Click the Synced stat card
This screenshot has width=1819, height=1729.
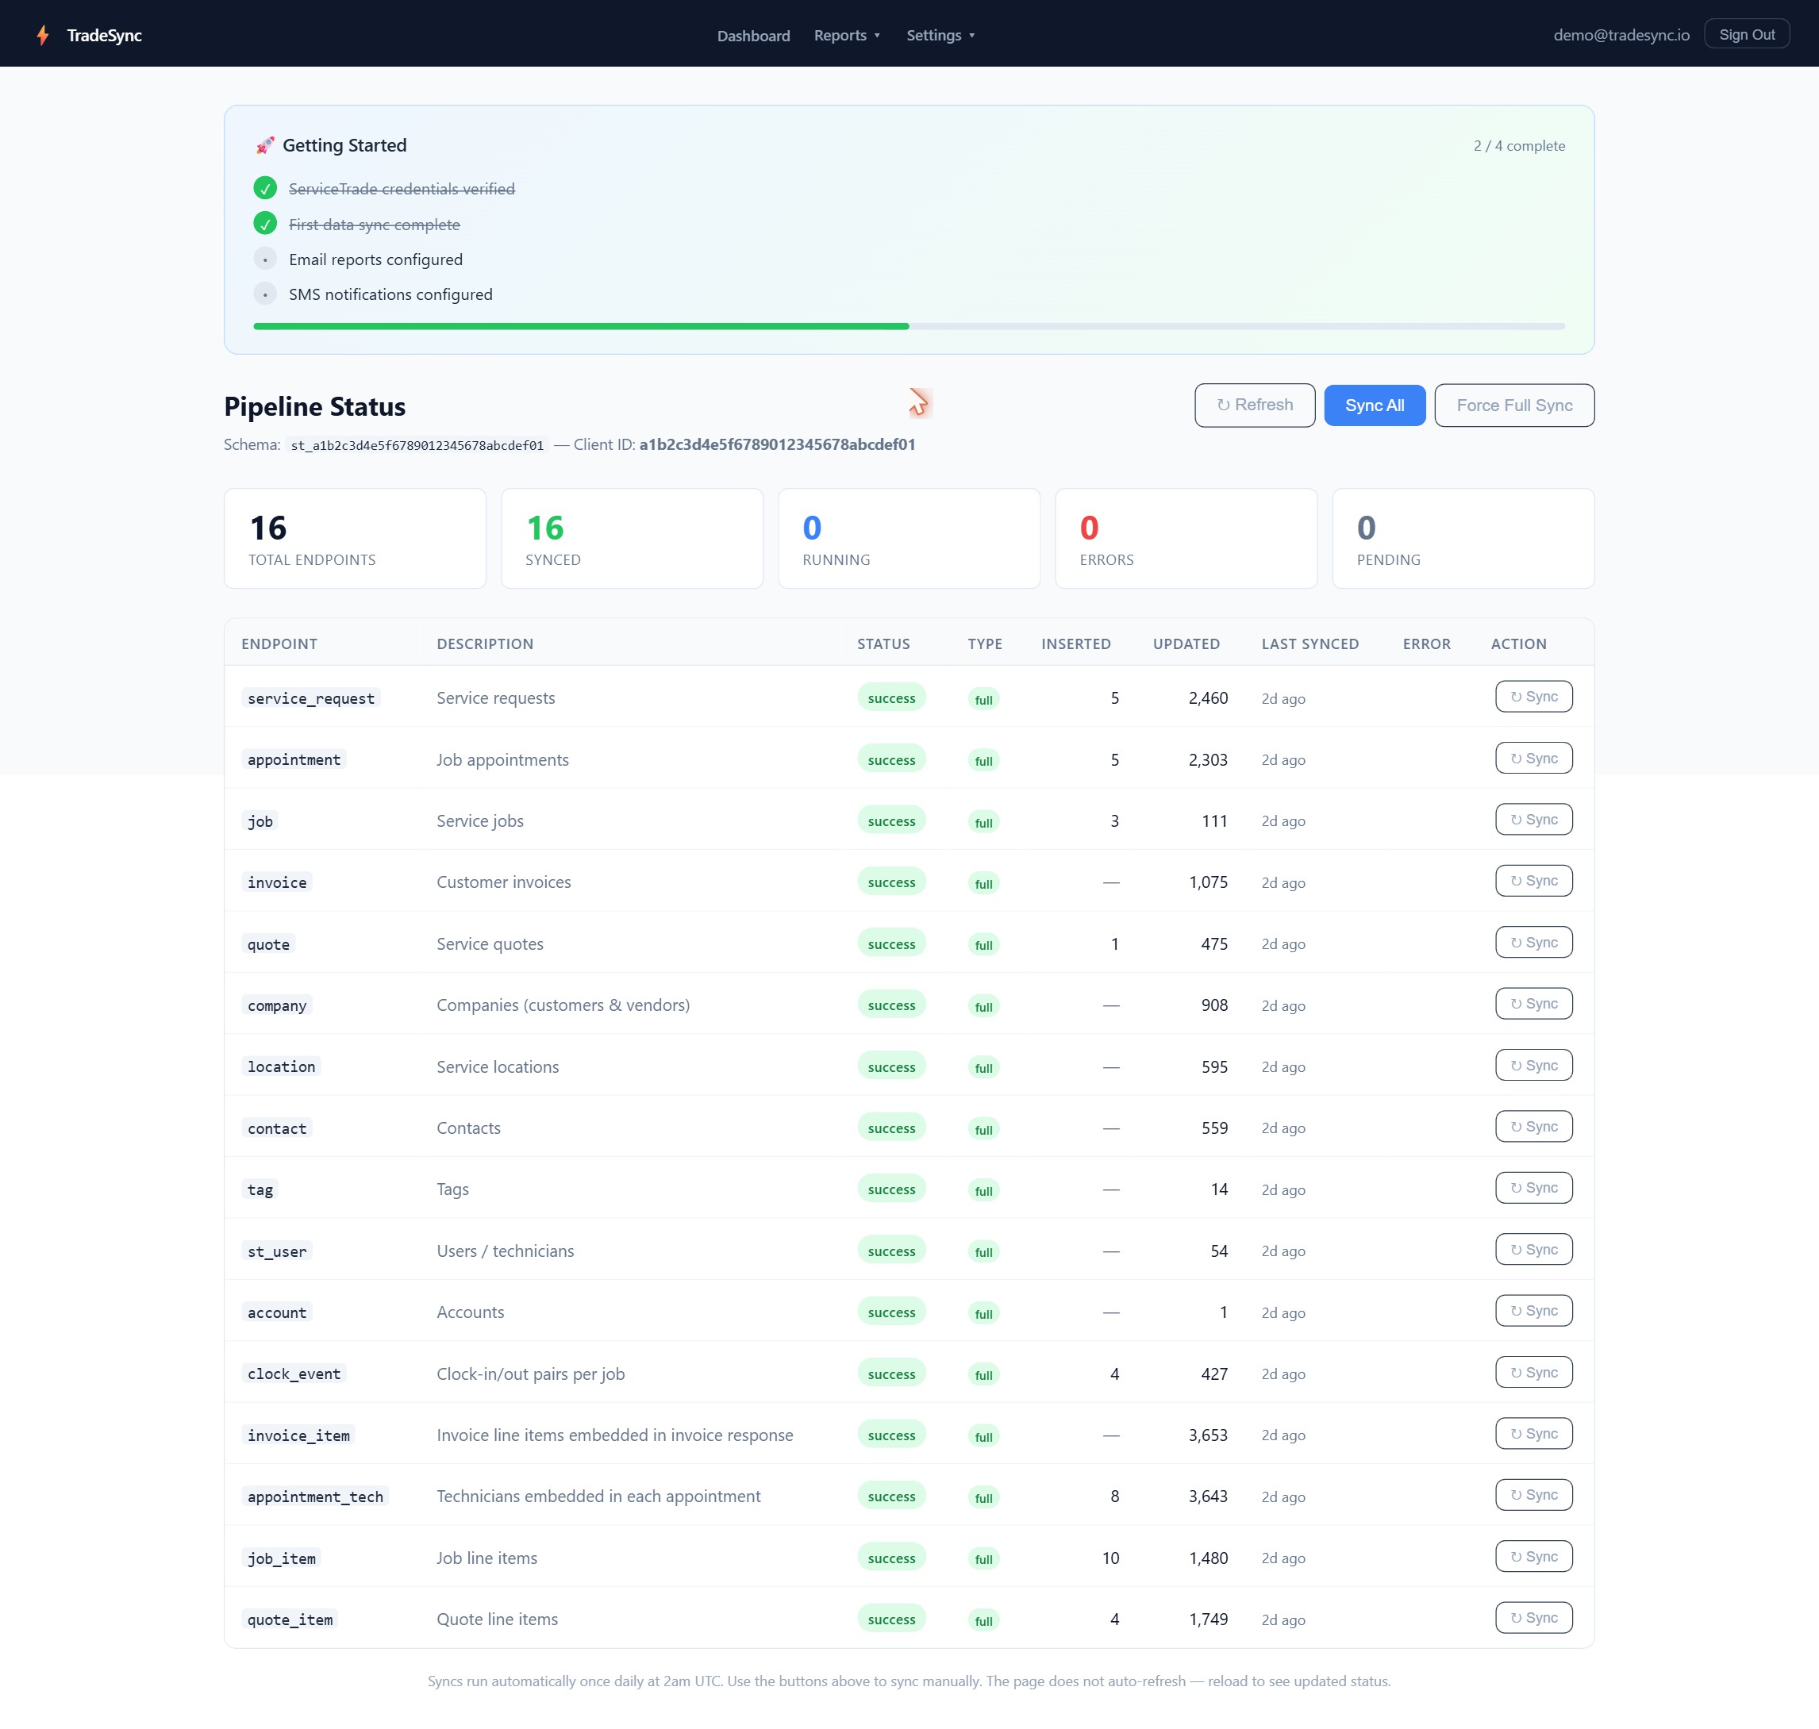(632, 538)
